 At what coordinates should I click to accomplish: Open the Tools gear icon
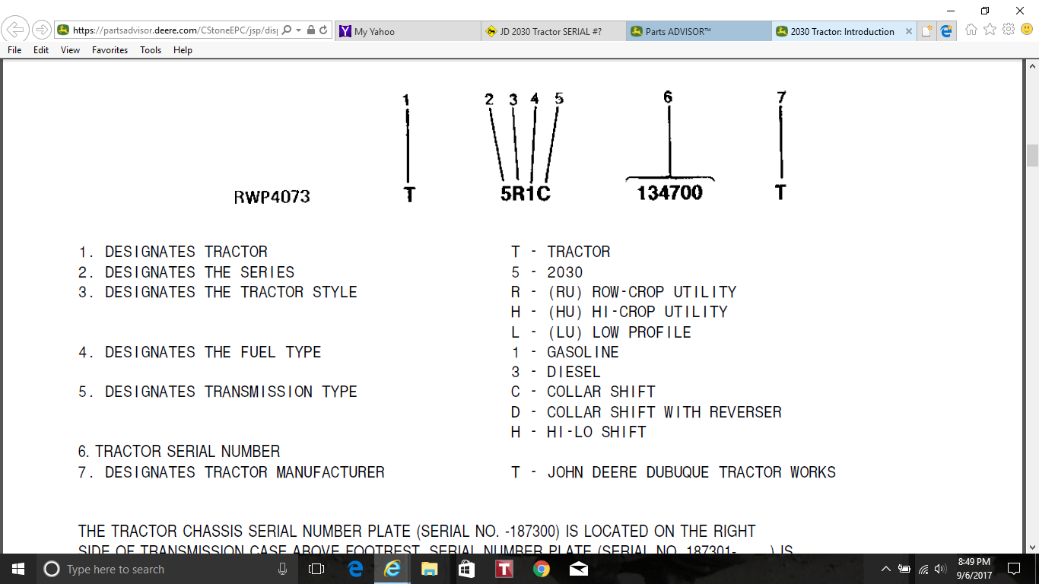pos(1009,30)
